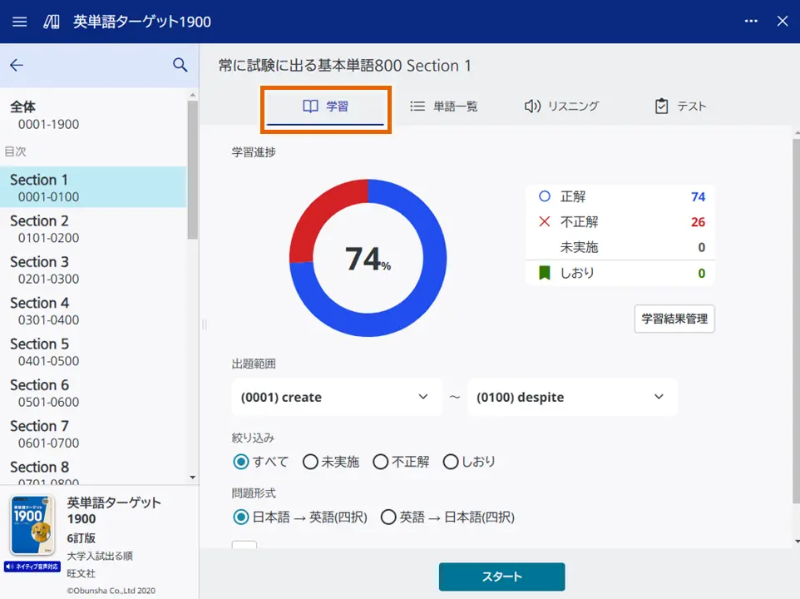Click the back arrow above the section list
Image resolution: width=800 pixels, height=599 pixels.
pos(17,64)
